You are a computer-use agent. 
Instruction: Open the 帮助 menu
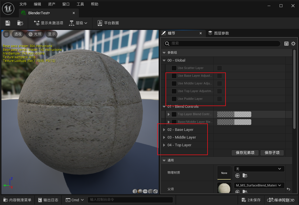point(95,4)
